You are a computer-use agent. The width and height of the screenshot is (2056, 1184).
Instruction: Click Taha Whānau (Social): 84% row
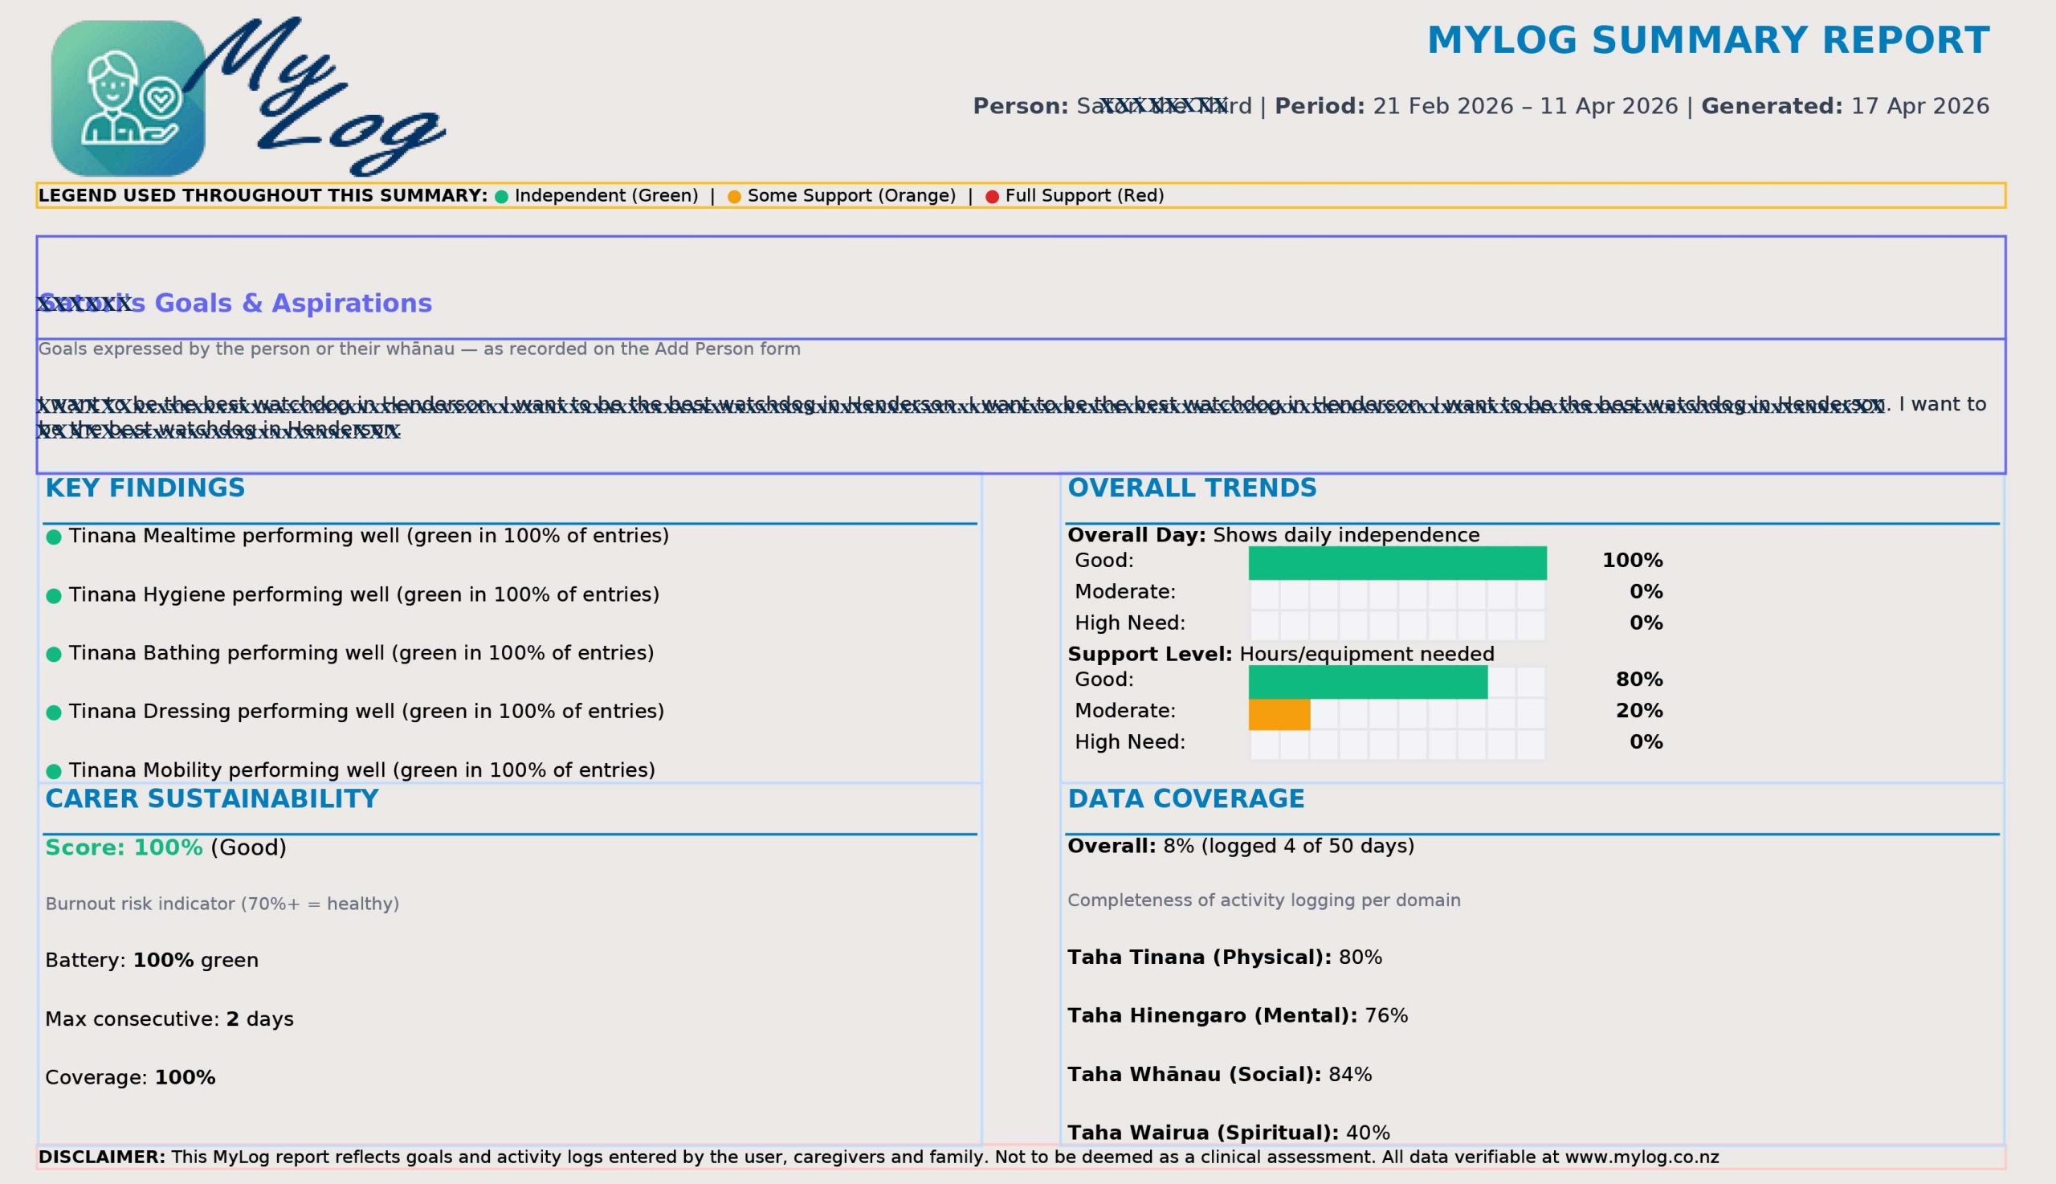pos(1220,1074)
